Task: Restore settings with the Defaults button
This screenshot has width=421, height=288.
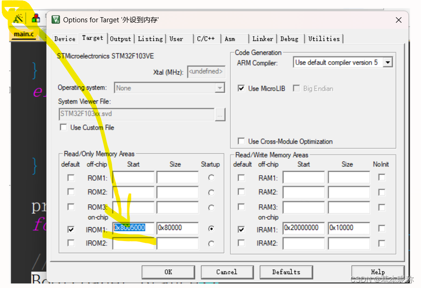Action: coord(286,272)
